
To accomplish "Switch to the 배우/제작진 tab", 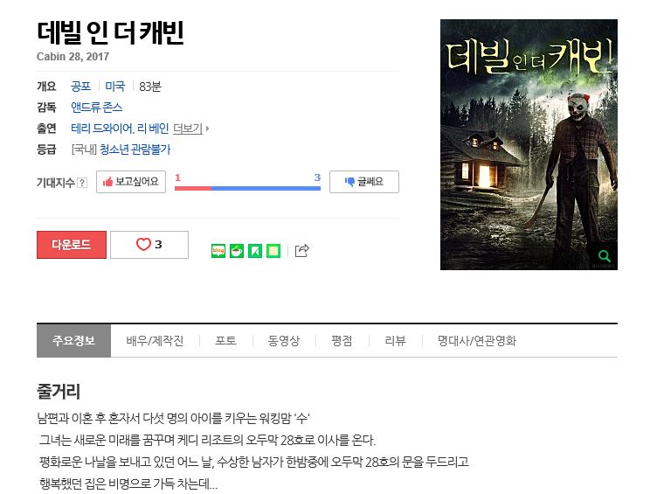I will [x=155, y=340].
